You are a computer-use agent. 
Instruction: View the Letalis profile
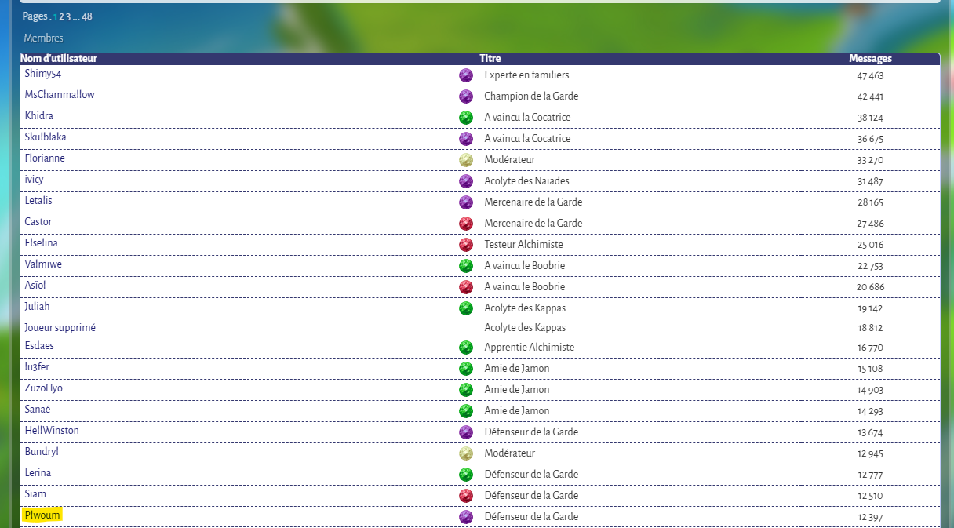38,201
